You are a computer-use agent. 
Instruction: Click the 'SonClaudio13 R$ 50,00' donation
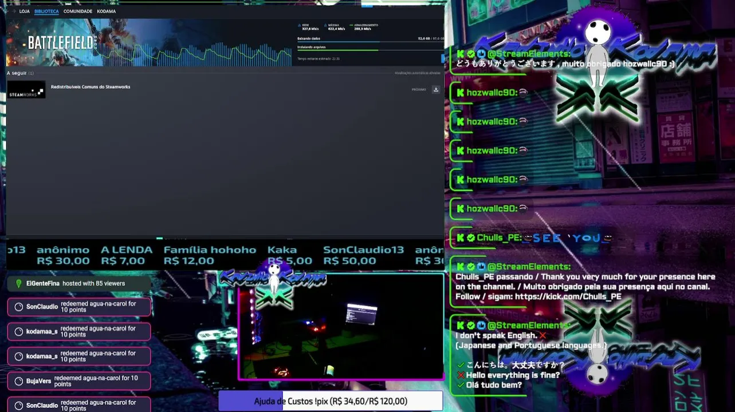[x=363, y=255]
